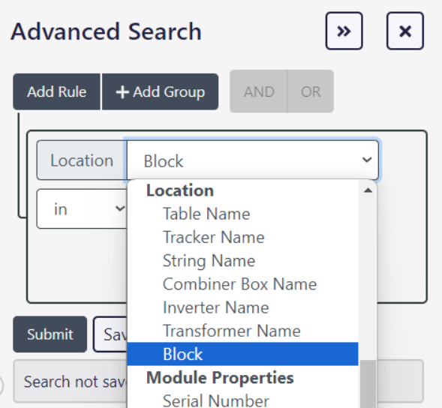Click the scrollbar up arrow in list
The width and height of the screenshot is (442, 408).
click(368, 190)
